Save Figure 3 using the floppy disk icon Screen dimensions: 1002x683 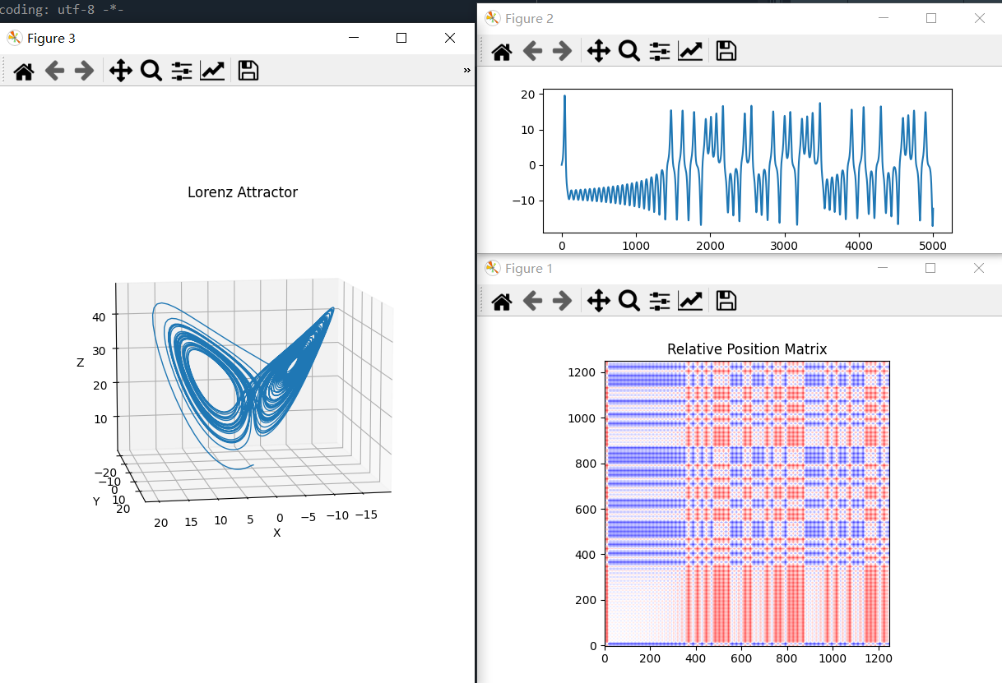click(x=248, y=72)
